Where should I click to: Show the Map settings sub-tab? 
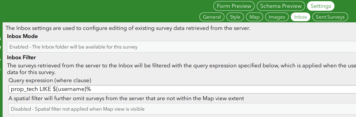254,17
